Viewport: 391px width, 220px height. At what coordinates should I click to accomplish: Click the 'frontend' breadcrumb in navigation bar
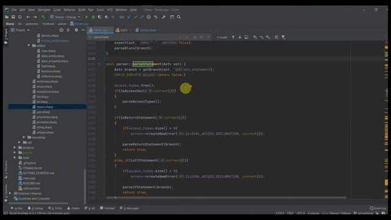point(48,24)
